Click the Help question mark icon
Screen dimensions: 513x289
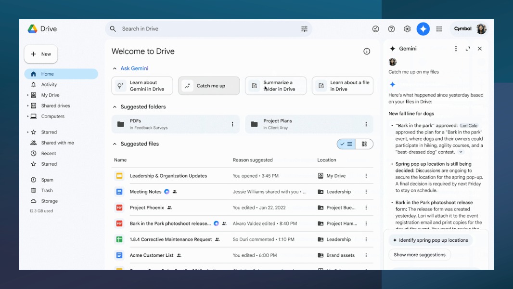(391, 29)
